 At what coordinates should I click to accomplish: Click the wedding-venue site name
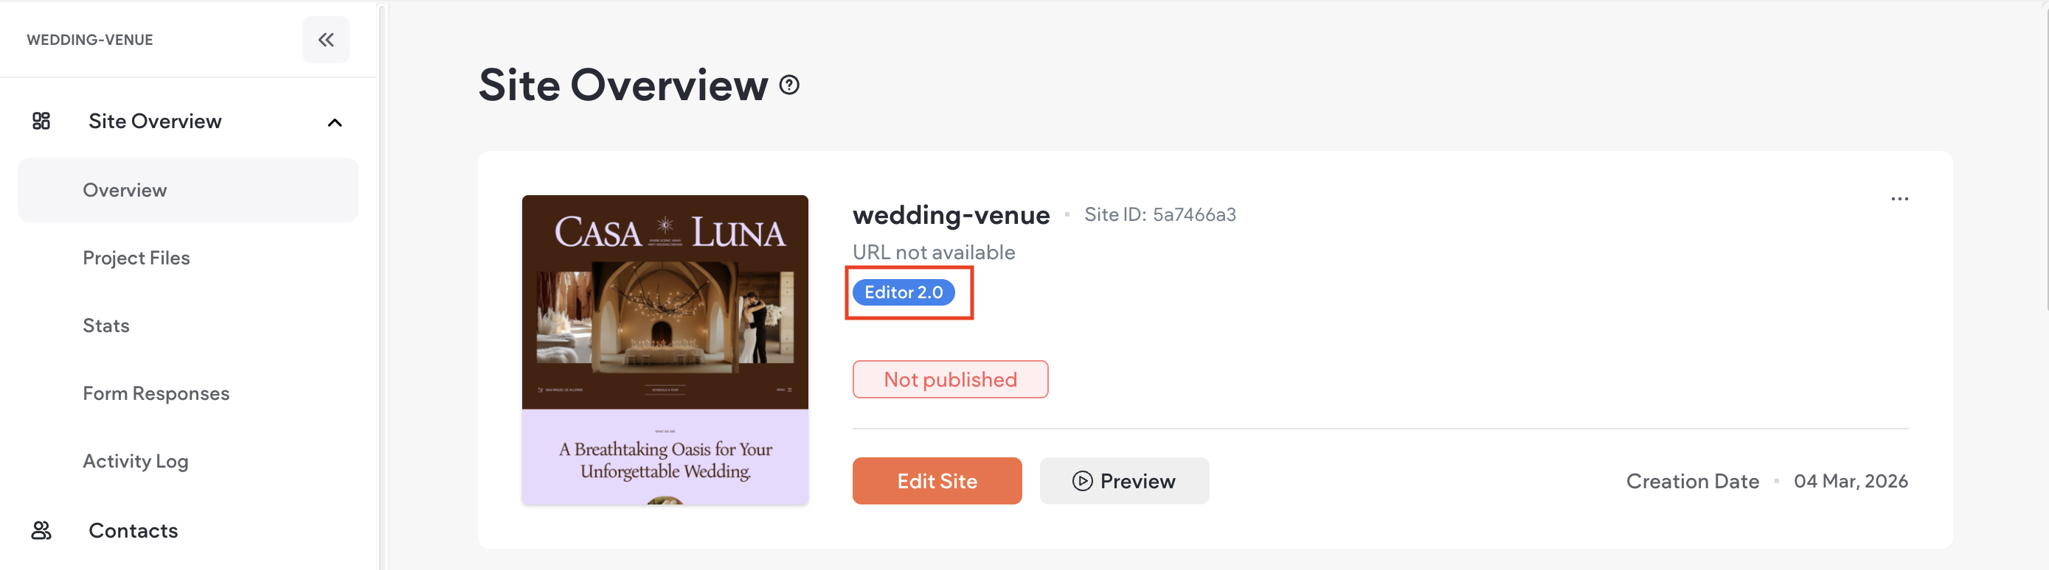coord(951,215)
